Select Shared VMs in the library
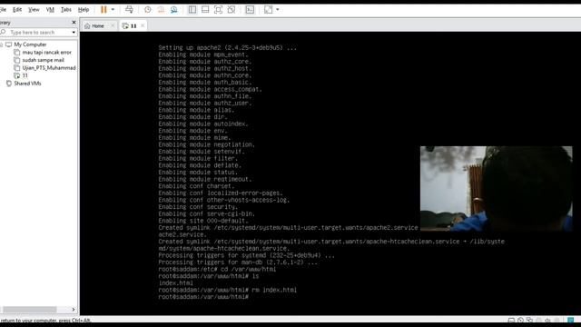Viewport: 581px width, 327px height. [x=27, y=84]
